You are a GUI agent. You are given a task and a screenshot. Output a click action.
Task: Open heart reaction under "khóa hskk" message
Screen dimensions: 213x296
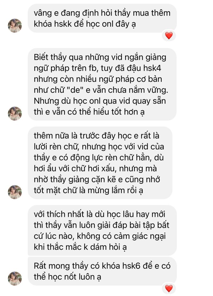pyautogui.click(x=169, y=36)
